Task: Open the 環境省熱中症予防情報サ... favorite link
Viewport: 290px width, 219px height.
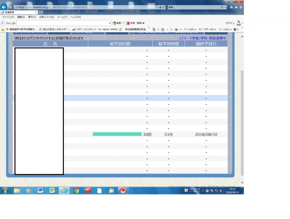Action: [22, 29]
